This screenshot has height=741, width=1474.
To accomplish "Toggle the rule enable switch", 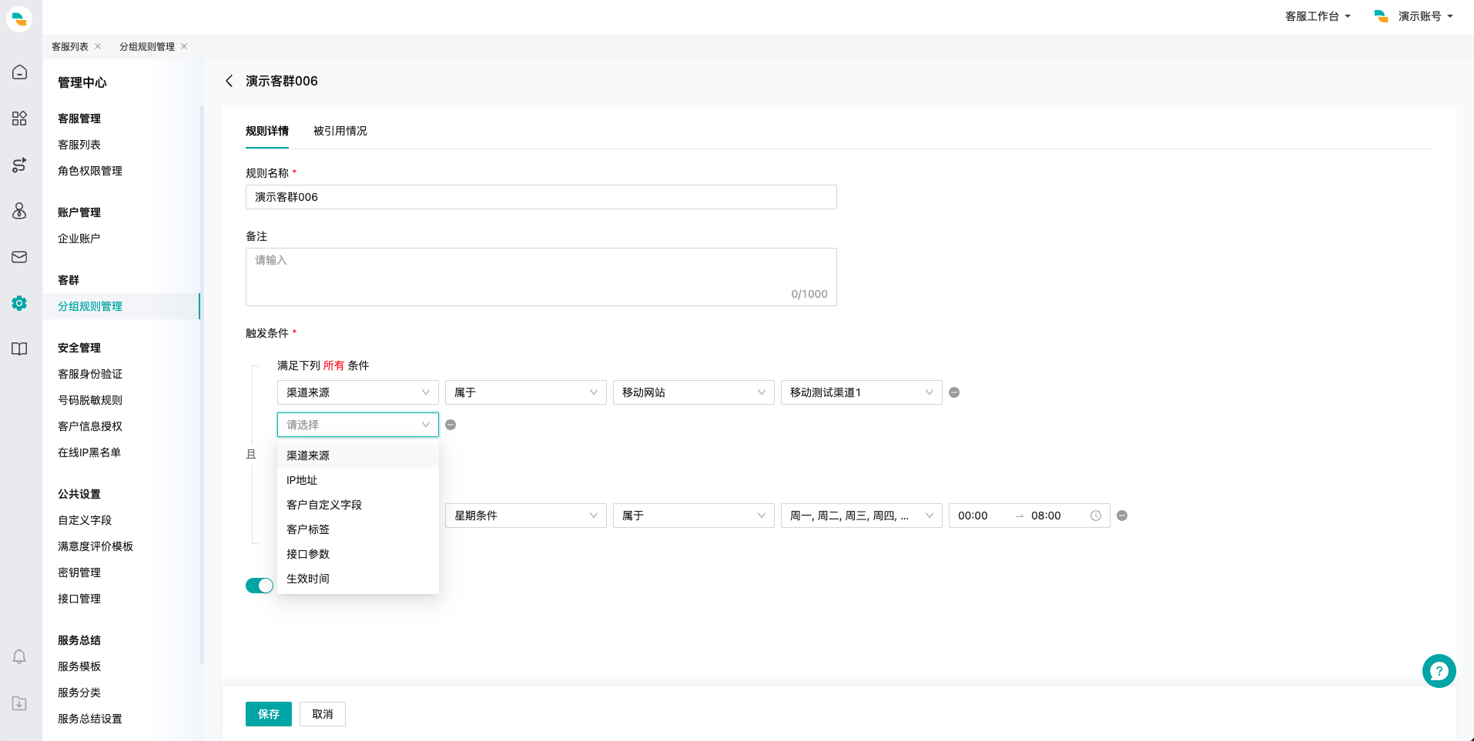I will [x=260, y=586].
